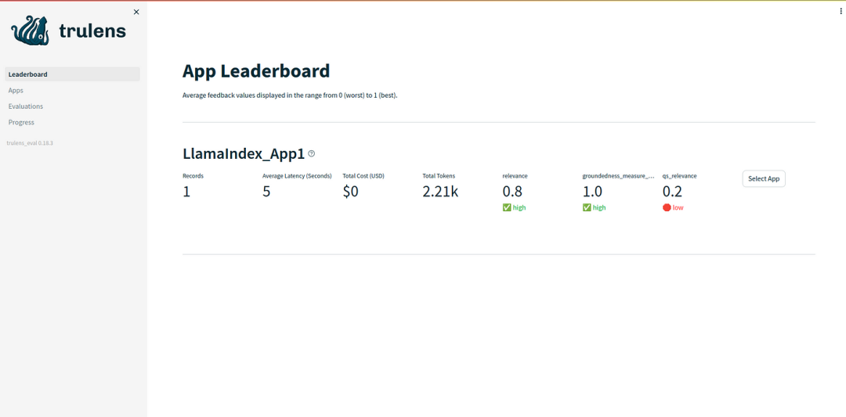Click the trulens_eval 0.18.3 version text
846x417 pixels.
coord(30,143)
